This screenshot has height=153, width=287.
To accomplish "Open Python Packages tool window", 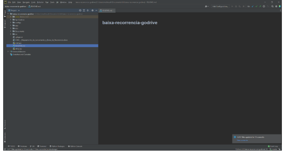I will (57, 146).
